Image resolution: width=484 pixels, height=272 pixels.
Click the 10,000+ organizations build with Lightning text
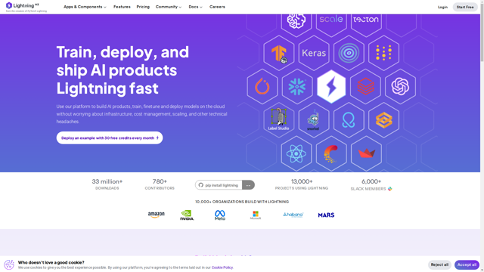click(x=242, y=202)
